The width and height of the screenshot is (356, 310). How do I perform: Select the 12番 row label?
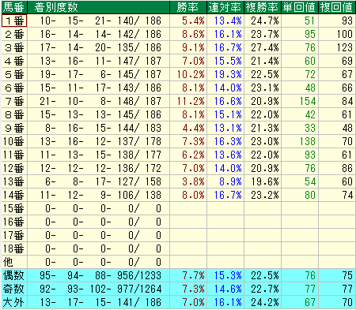tap(14, 168)
